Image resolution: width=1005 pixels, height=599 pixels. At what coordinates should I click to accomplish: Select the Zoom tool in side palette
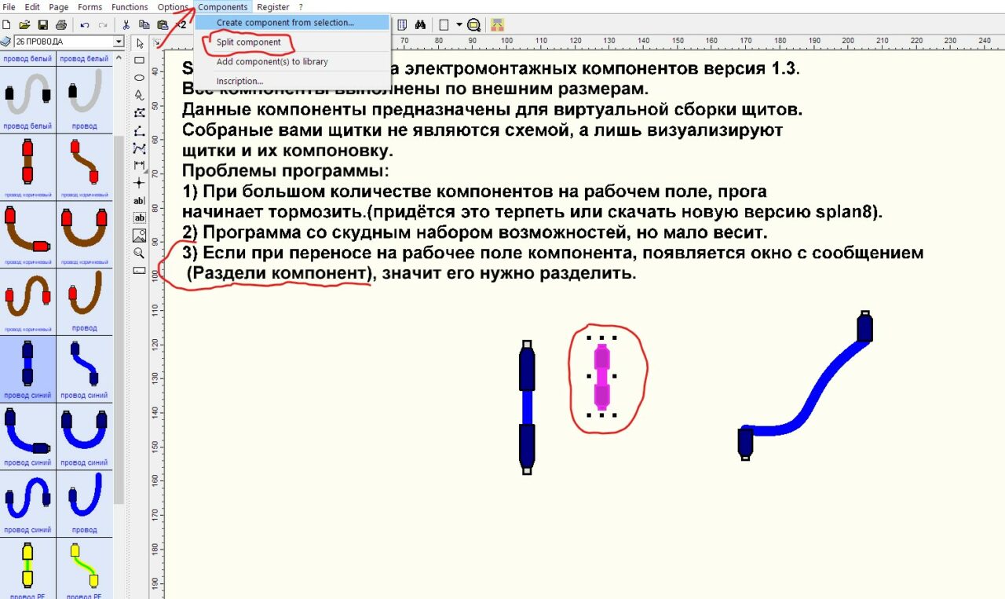pos(140,253)
